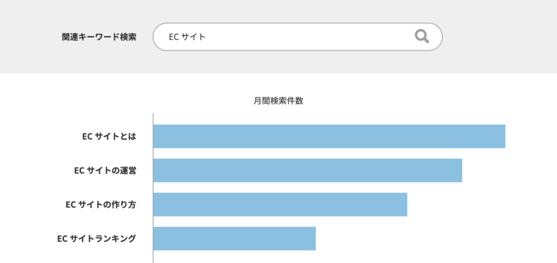The image size is (557, 263).
Task: Click the blue bar for EC サイトの作り方
Action: 280,205
